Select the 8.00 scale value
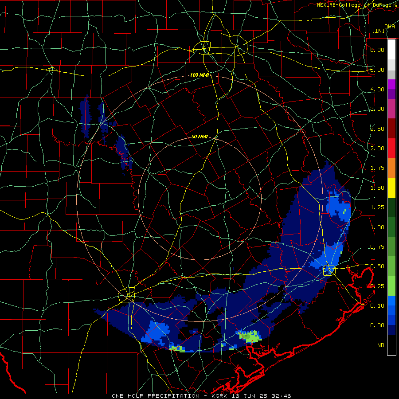The image size is (399, 399). coord(377,50)
